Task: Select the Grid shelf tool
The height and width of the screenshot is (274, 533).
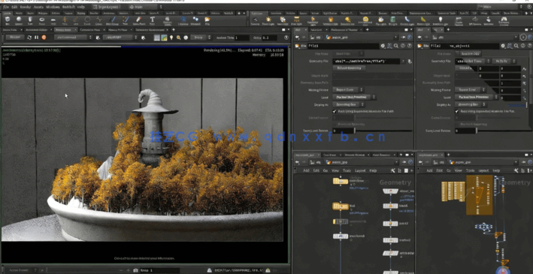Action: tap(53, 20)
